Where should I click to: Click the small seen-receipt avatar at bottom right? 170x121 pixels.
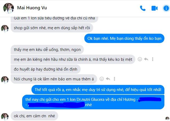tap(167, 118)
